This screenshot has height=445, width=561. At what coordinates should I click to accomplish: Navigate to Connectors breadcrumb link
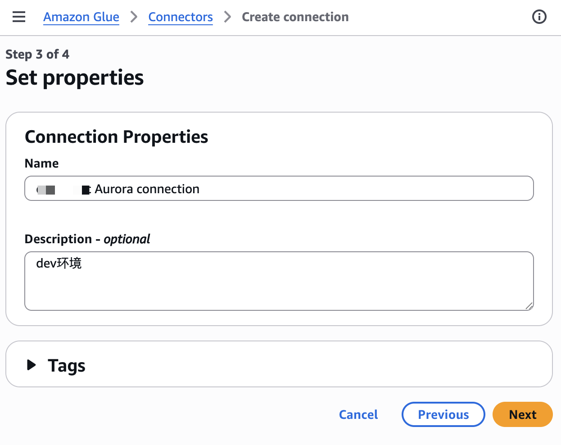point(181,17)
